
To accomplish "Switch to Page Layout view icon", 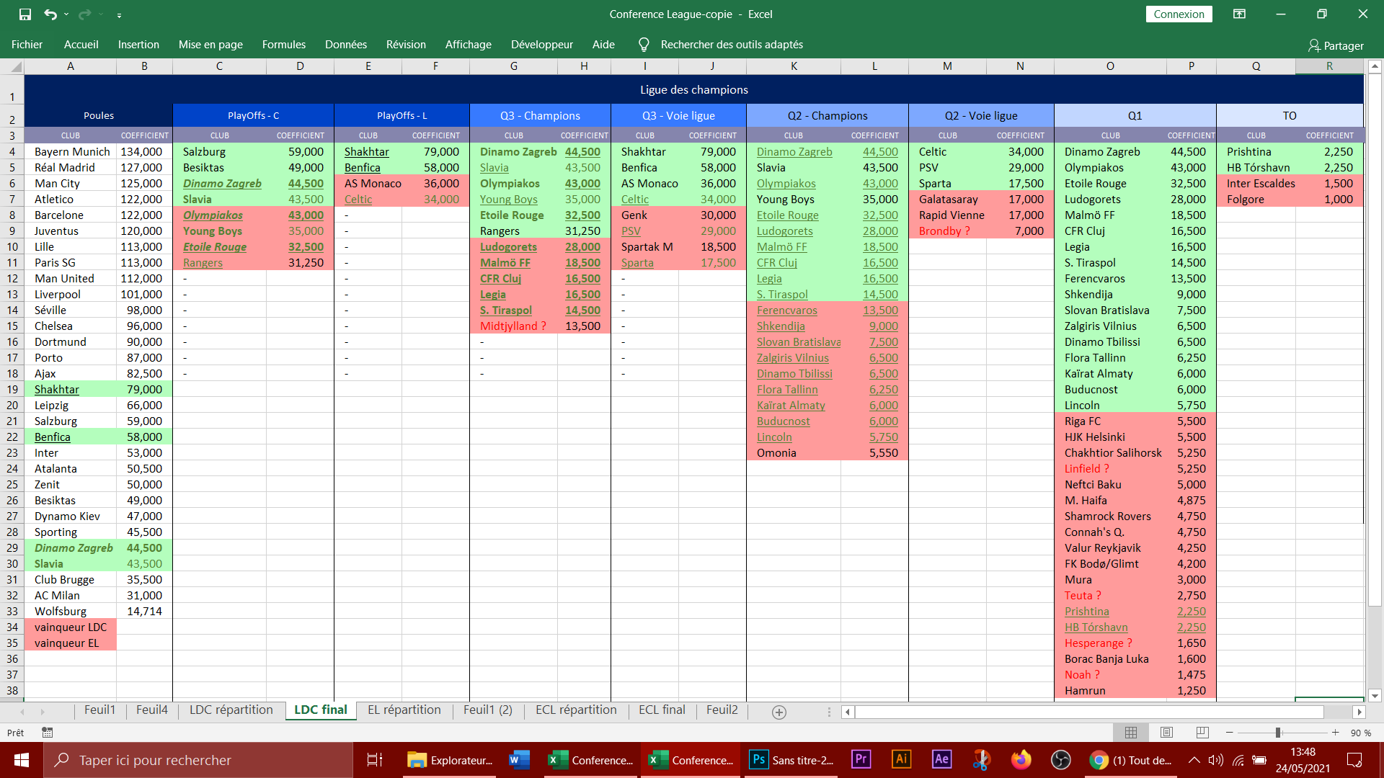I will tap(1167, 733).
